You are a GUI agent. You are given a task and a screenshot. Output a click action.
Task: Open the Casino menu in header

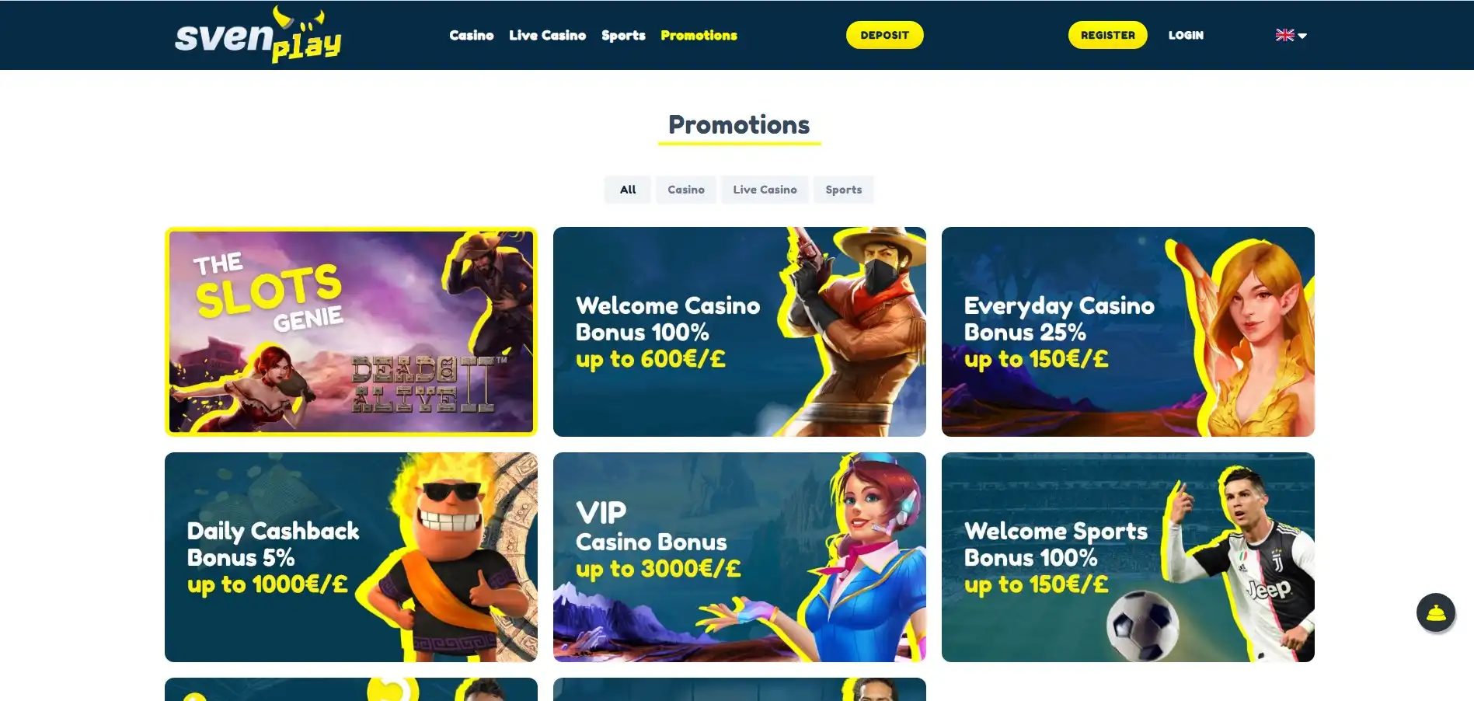471,35
